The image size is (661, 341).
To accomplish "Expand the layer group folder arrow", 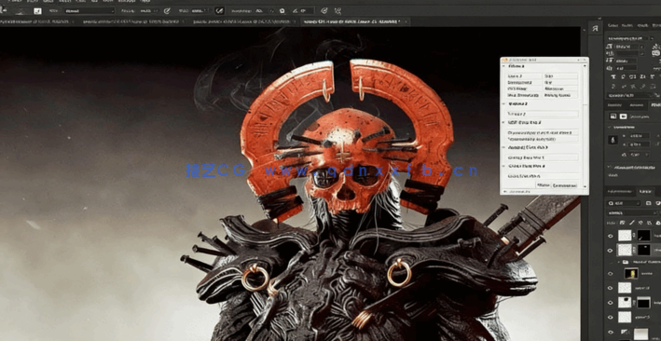I will (619, 262).
